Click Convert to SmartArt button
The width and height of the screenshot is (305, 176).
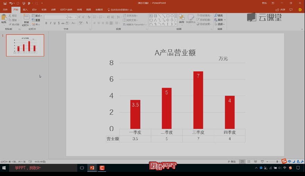134,25
